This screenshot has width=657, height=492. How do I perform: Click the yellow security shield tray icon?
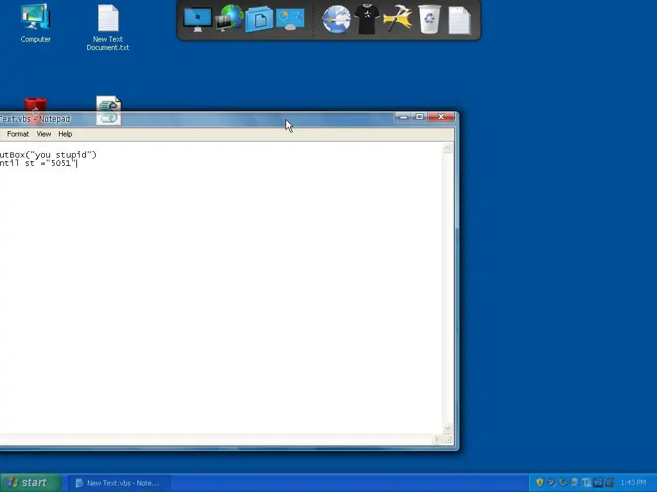[539, 482]
